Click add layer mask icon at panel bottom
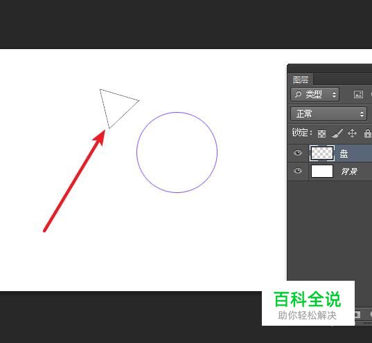372x343 pixels. (357, 315)
